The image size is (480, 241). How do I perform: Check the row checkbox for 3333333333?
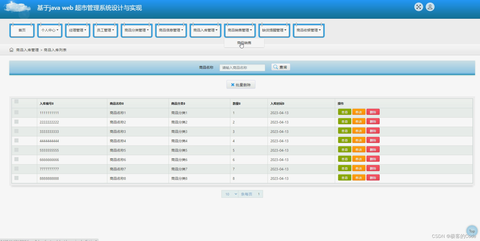tap(16, 131)
